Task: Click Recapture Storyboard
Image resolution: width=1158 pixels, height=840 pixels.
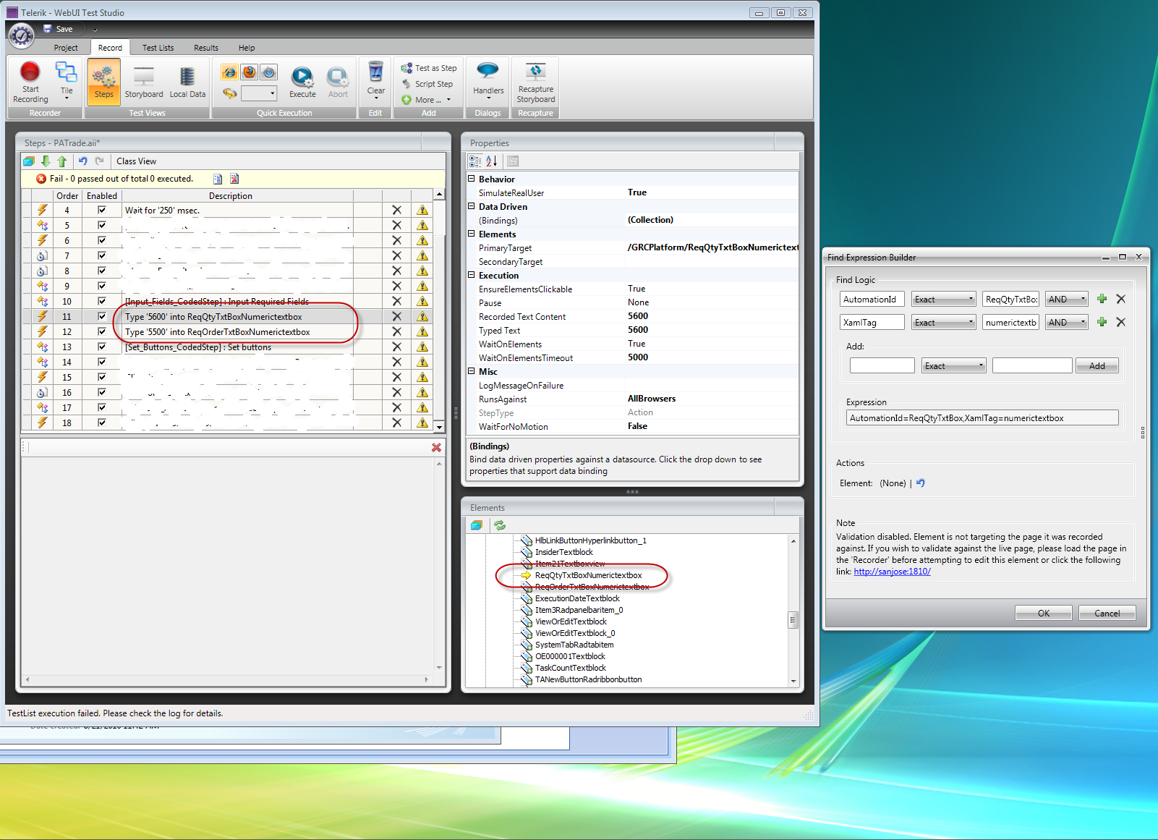Action: click(x=536, y=82)
